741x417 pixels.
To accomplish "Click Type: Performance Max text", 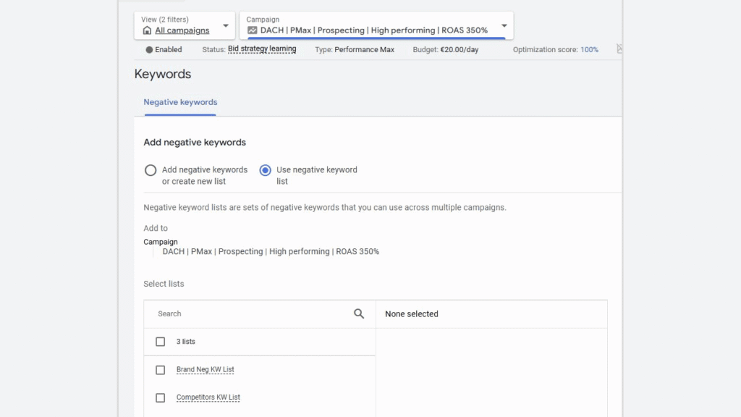I will pyautogui.click(x=355, y=50).
